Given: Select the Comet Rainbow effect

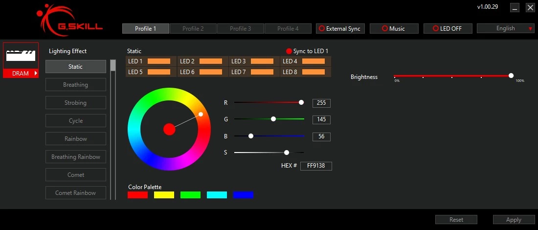Looking at the screenshot, I should tap(76, 193).
